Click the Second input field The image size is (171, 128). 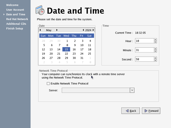coord(145,59)
